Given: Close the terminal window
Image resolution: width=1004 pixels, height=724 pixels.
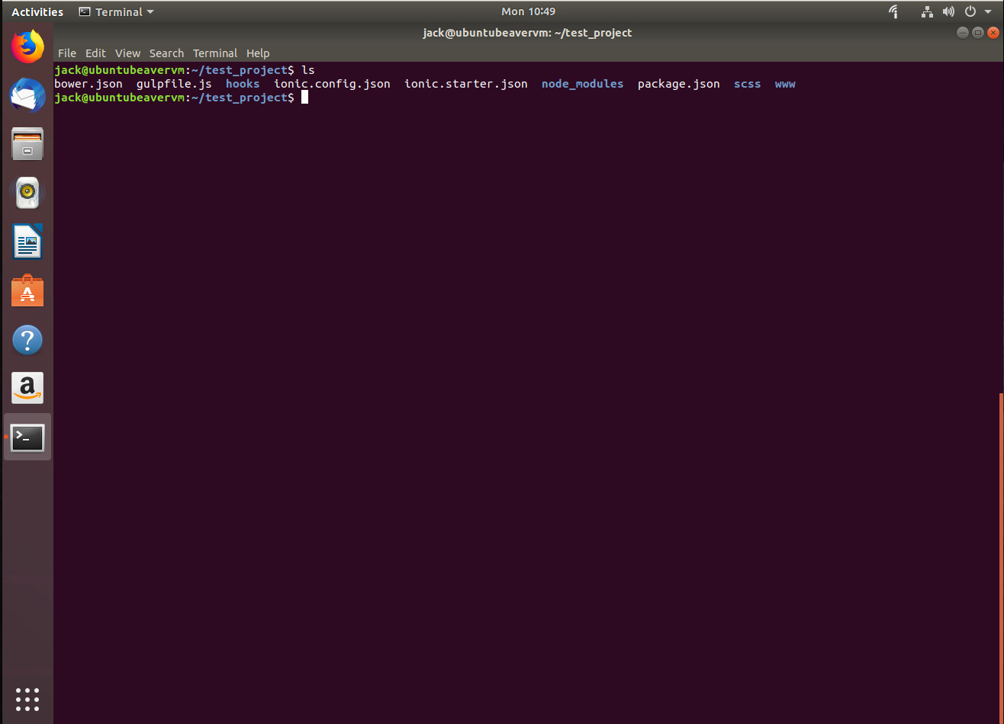Looking at the screenshot, I should 993,33.
